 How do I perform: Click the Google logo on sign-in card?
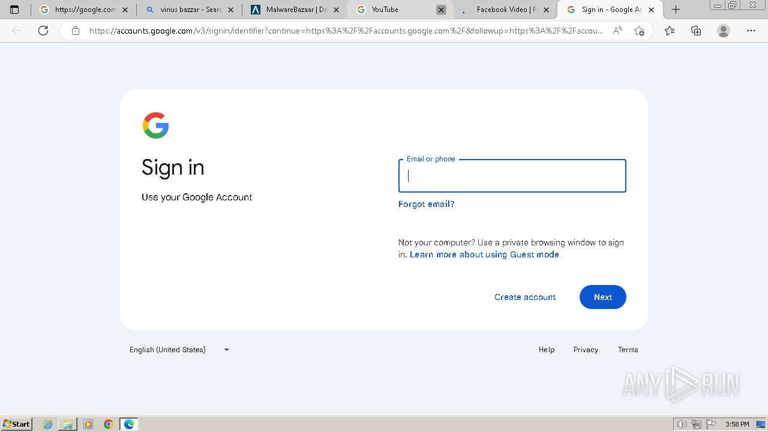(156, 125)
